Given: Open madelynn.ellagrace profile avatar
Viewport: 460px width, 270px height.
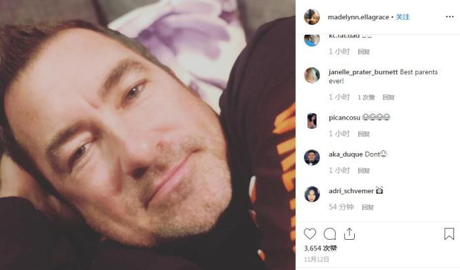Looking at the screenshot, I should coord(311,16).
